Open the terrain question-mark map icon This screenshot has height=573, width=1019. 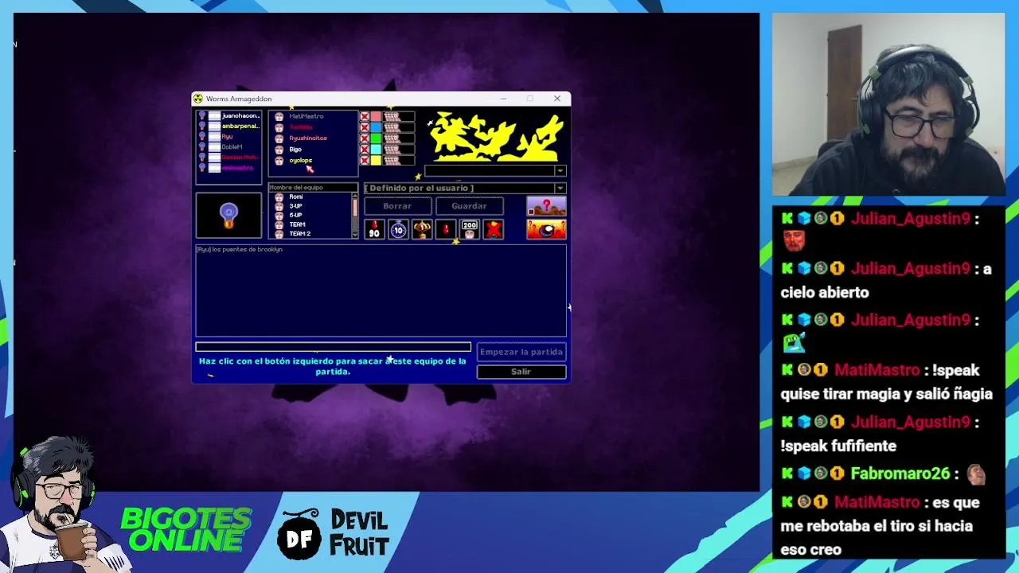(546, 206)
